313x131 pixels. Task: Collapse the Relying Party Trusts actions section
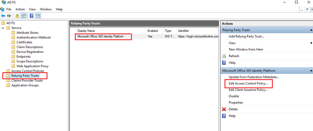(311, 30)
